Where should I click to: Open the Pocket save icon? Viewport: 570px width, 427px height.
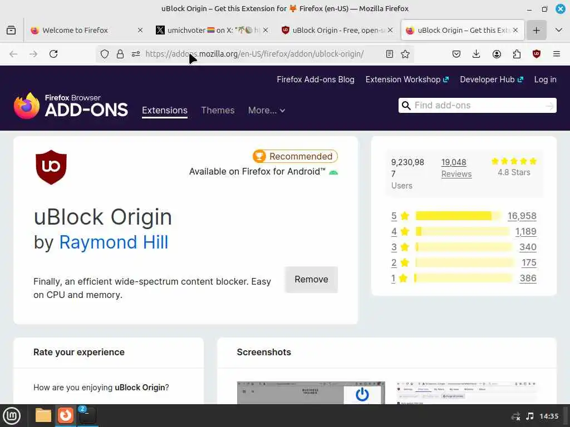pos(456,54)
